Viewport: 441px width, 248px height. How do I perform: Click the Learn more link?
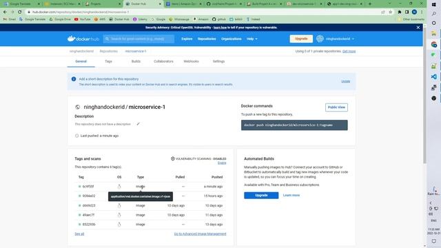pos(291,195)
